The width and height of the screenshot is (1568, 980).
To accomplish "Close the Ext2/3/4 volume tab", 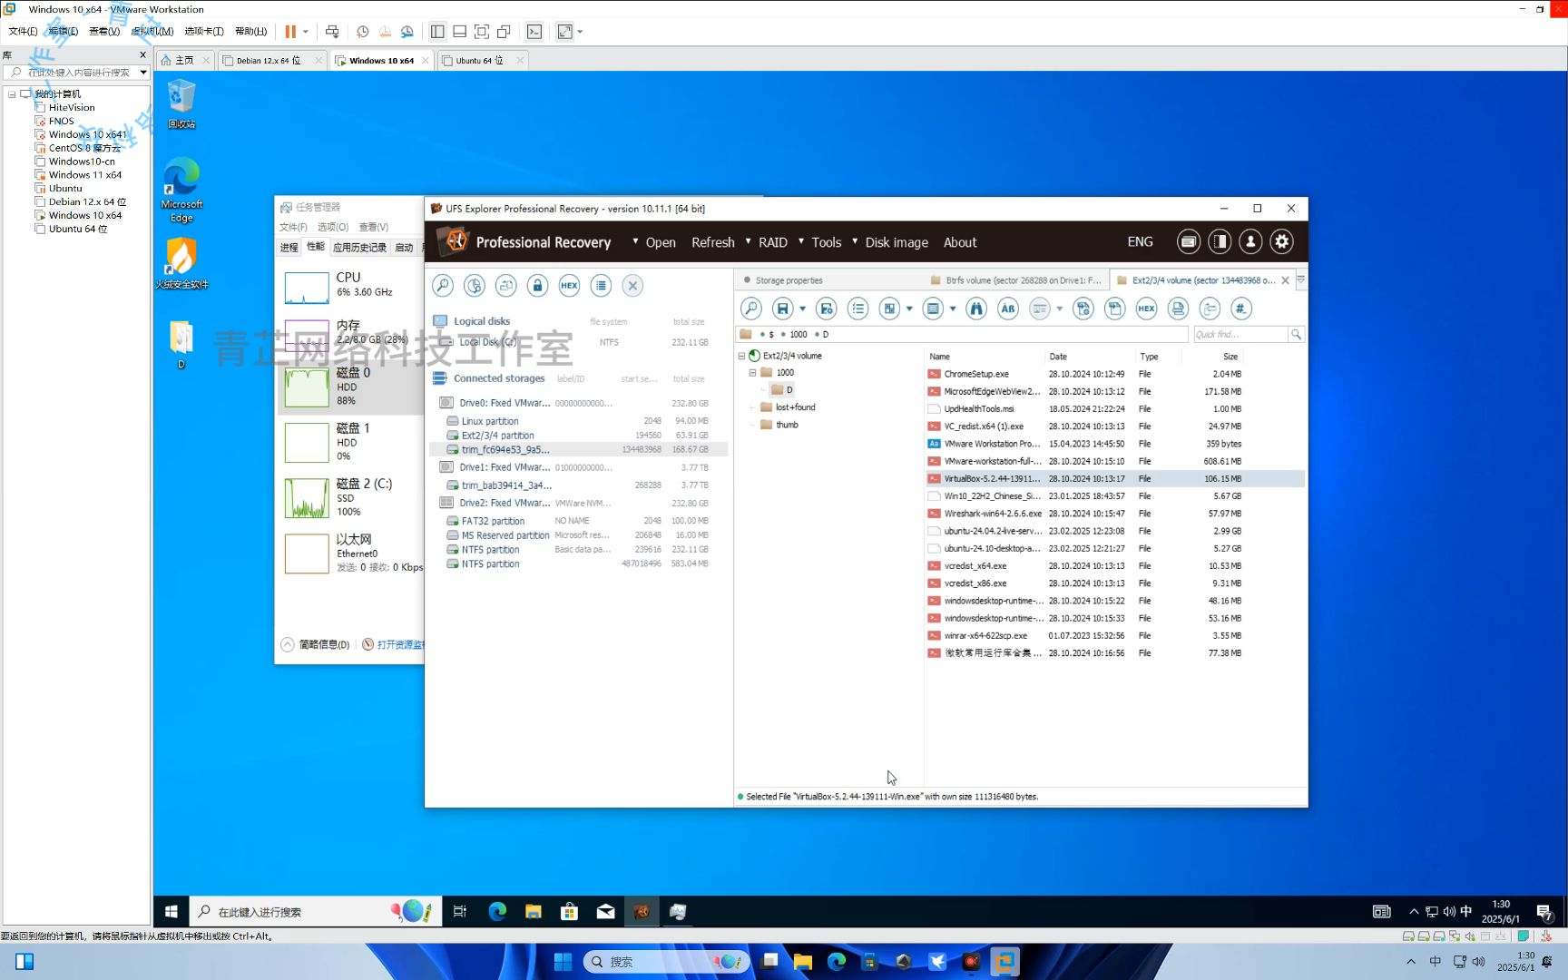I will (1285, 280).
